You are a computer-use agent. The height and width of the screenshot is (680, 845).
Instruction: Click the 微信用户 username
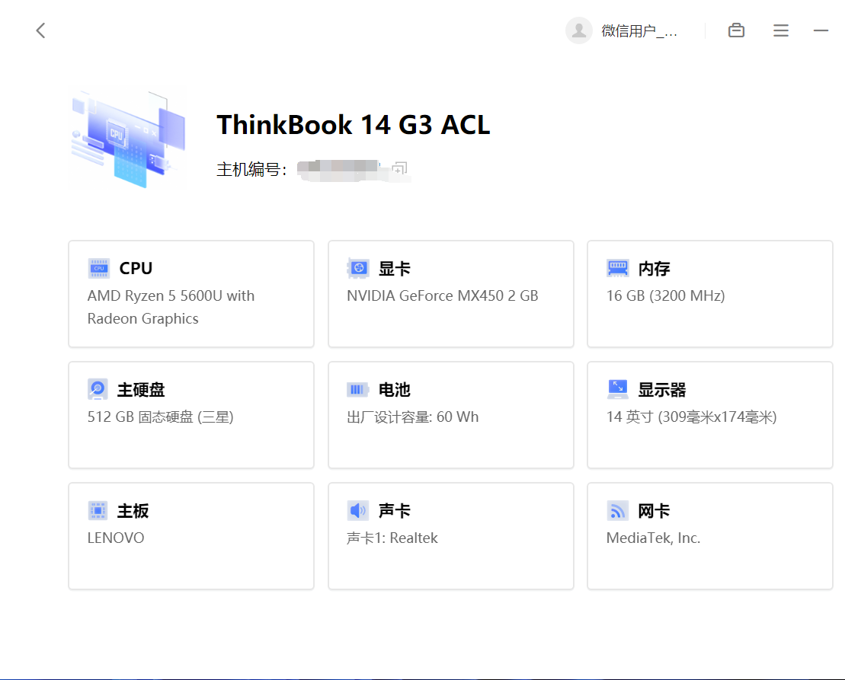(639, 31)
